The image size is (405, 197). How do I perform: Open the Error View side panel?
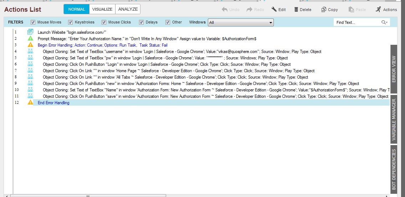point(394,69)
